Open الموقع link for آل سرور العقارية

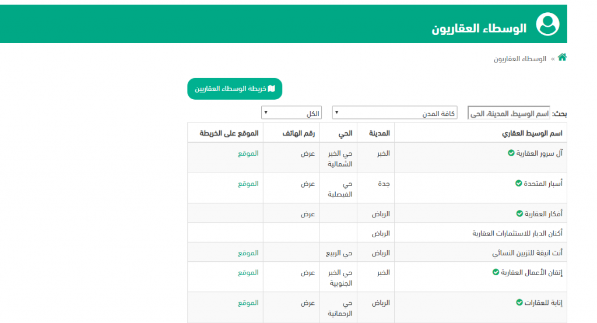coord(248,153)
